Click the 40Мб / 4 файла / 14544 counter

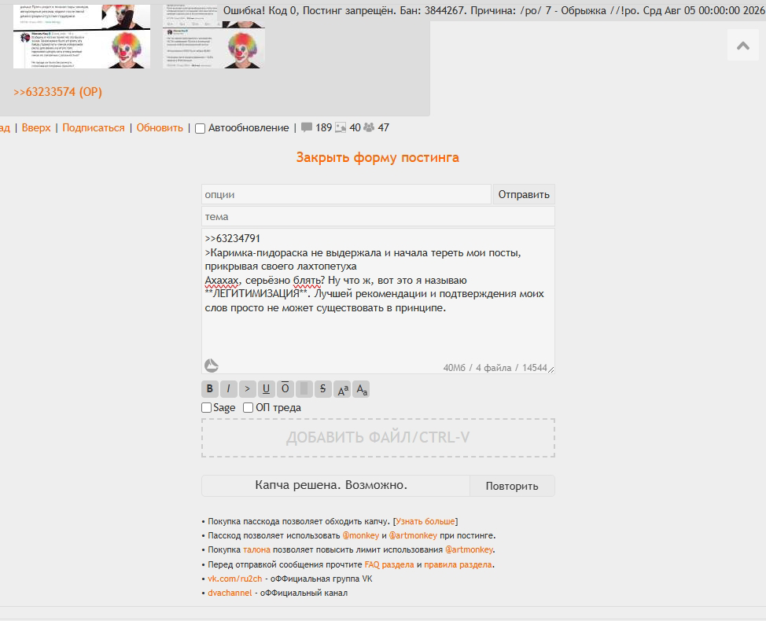click(x=495, y=368)
